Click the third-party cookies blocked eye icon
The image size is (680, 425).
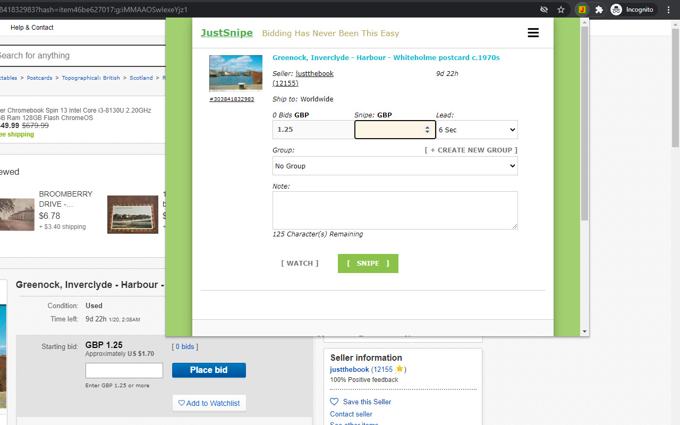(544, 10)
